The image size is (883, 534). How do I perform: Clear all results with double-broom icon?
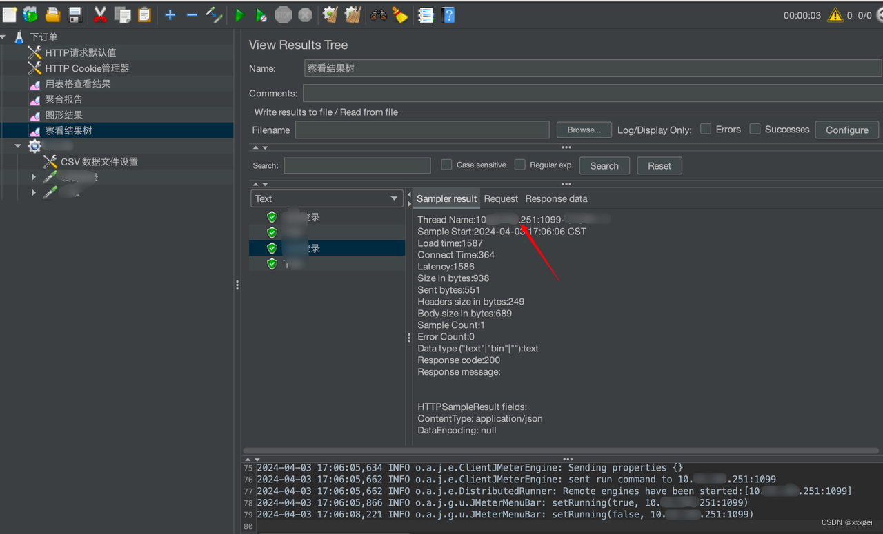pos(353,14)
